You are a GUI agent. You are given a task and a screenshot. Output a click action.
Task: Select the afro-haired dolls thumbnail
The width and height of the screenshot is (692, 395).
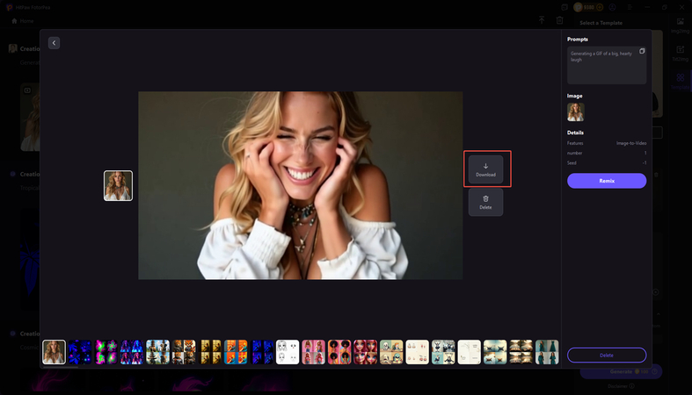pos(339,352)
